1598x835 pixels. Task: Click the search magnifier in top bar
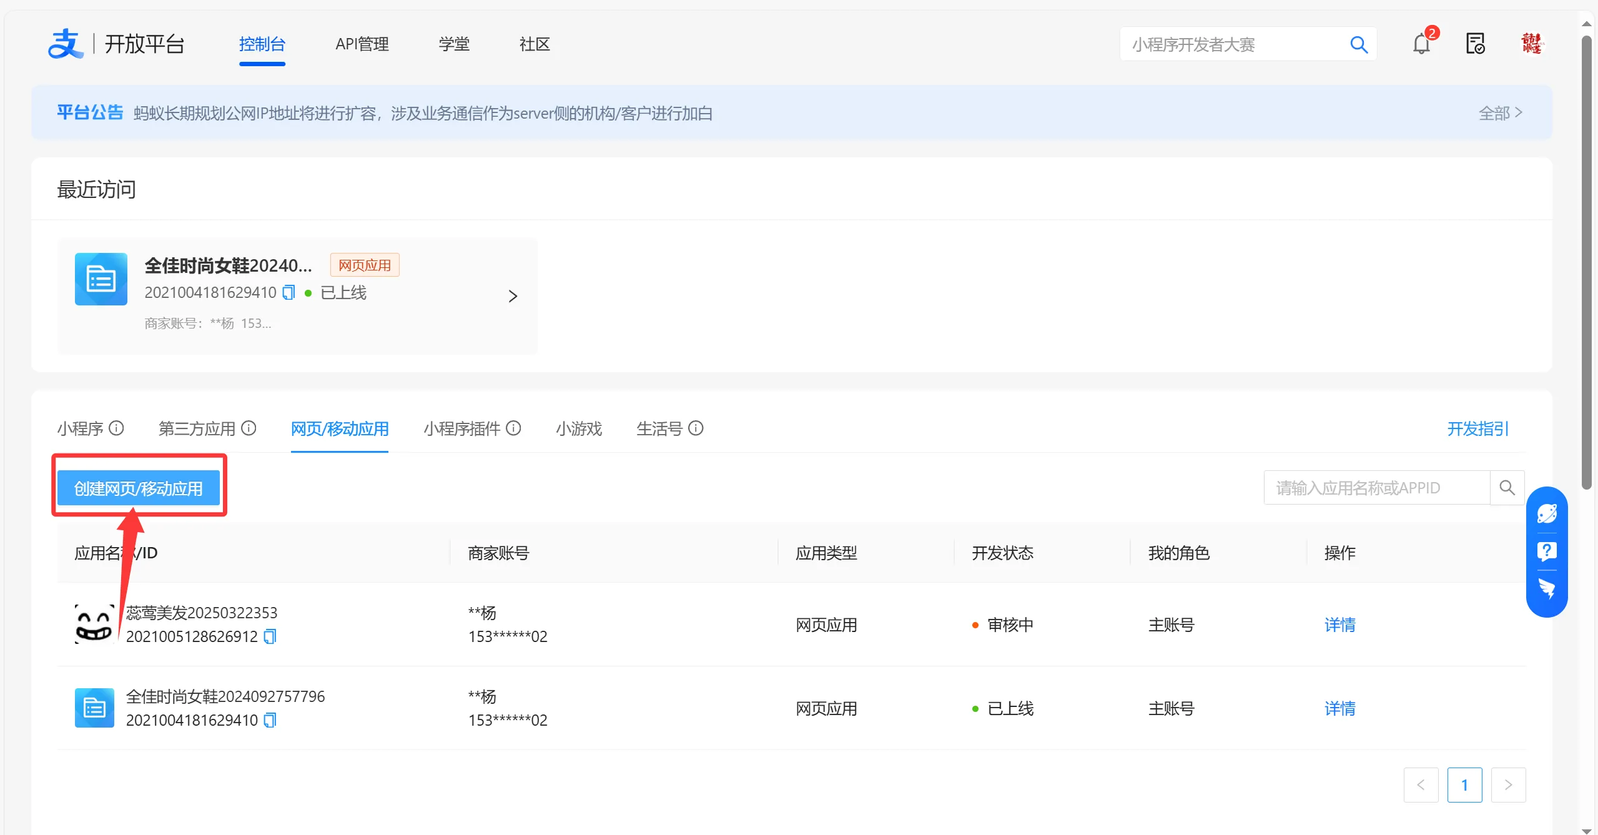tap(1358, 44)
